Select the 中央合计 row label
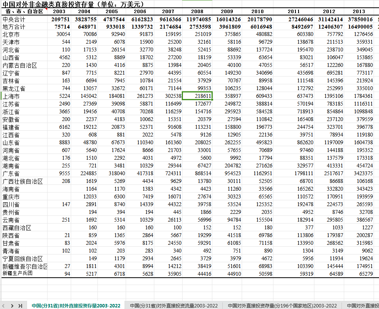 click(24, 19)
